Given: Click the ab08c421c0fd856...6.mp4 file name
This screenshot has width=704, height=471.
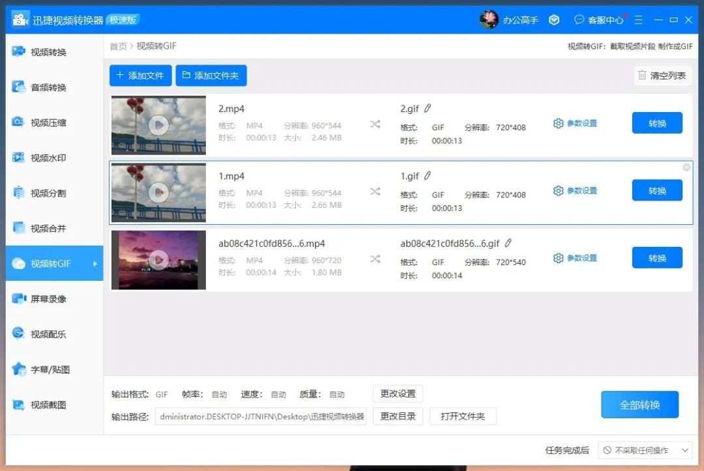Looking at the screenshot, I should click(272, 243).
